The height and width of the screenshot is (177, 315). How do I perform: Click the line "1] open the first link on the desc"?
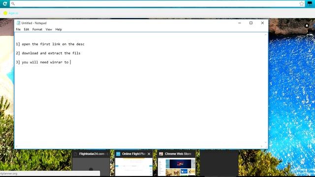(50, 44)
